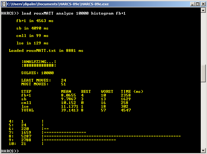Click the 'BEST' column header

(x=86, y=92)
